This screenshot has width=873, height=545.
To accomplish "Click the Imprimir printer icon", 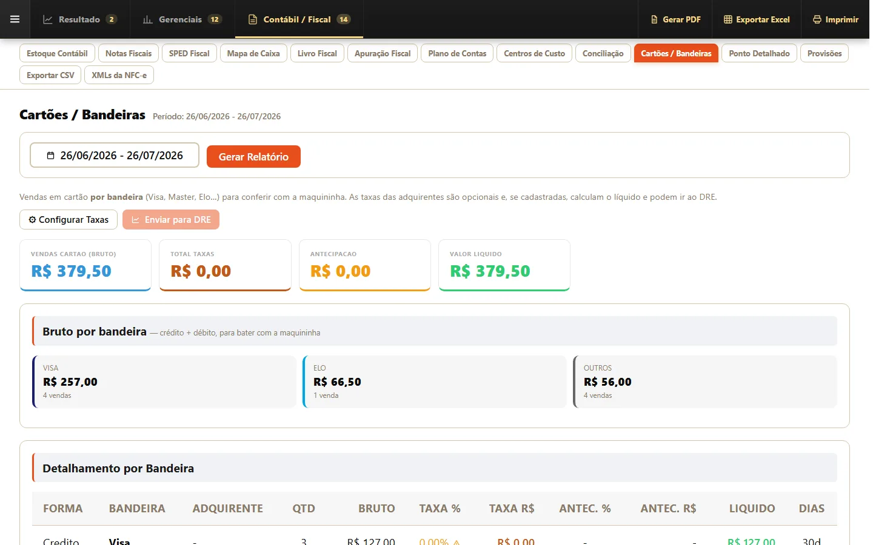I will [x=817, y=19].
